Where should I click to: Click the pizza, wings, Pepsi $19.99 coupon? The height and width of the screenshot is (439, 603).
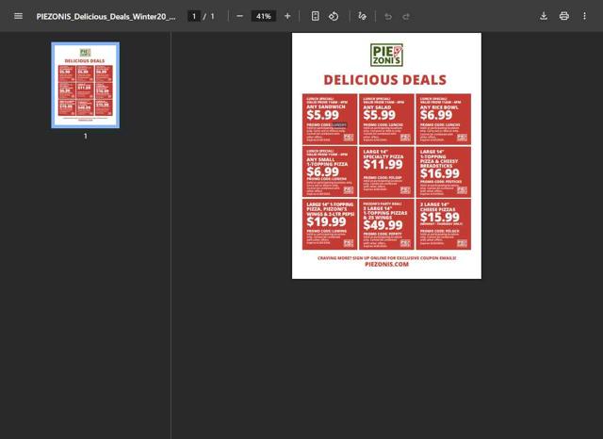pos(330,224)
